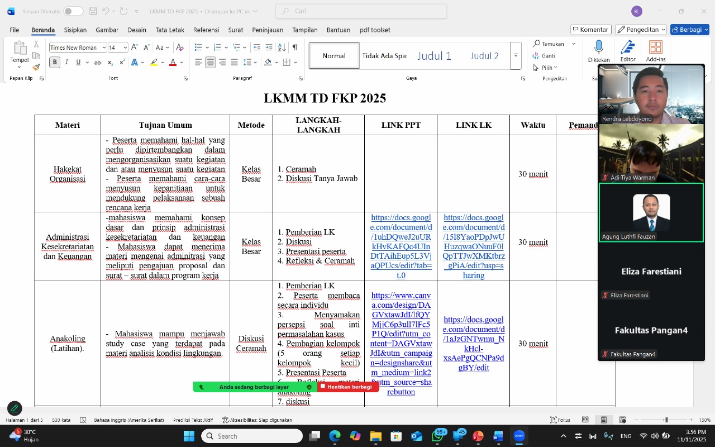Click the Clear All Formatting icon
Screen dimensions: 715x447
(180, 47)
